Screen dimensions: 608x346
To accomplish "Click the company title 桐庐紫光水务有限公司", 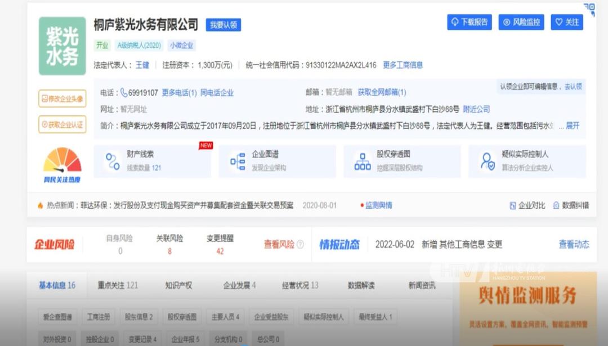I will pos(146,25).
